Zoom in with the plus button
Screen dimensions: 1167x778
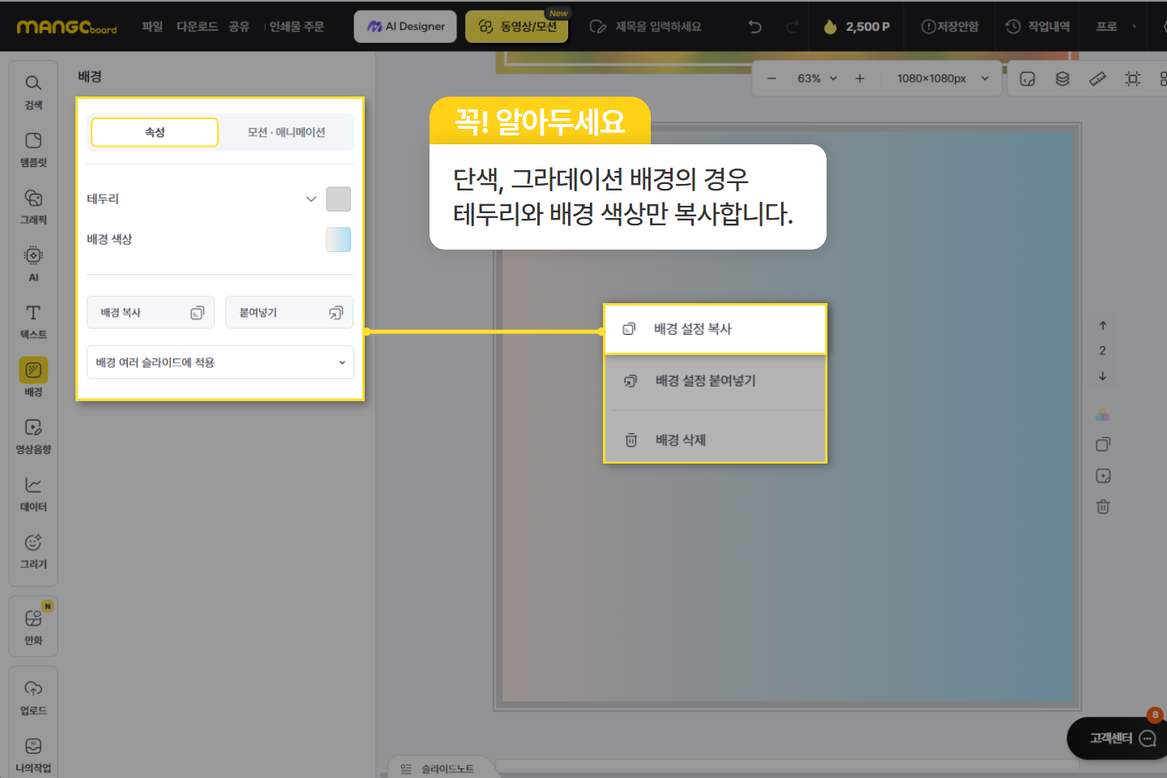point(860,79)
